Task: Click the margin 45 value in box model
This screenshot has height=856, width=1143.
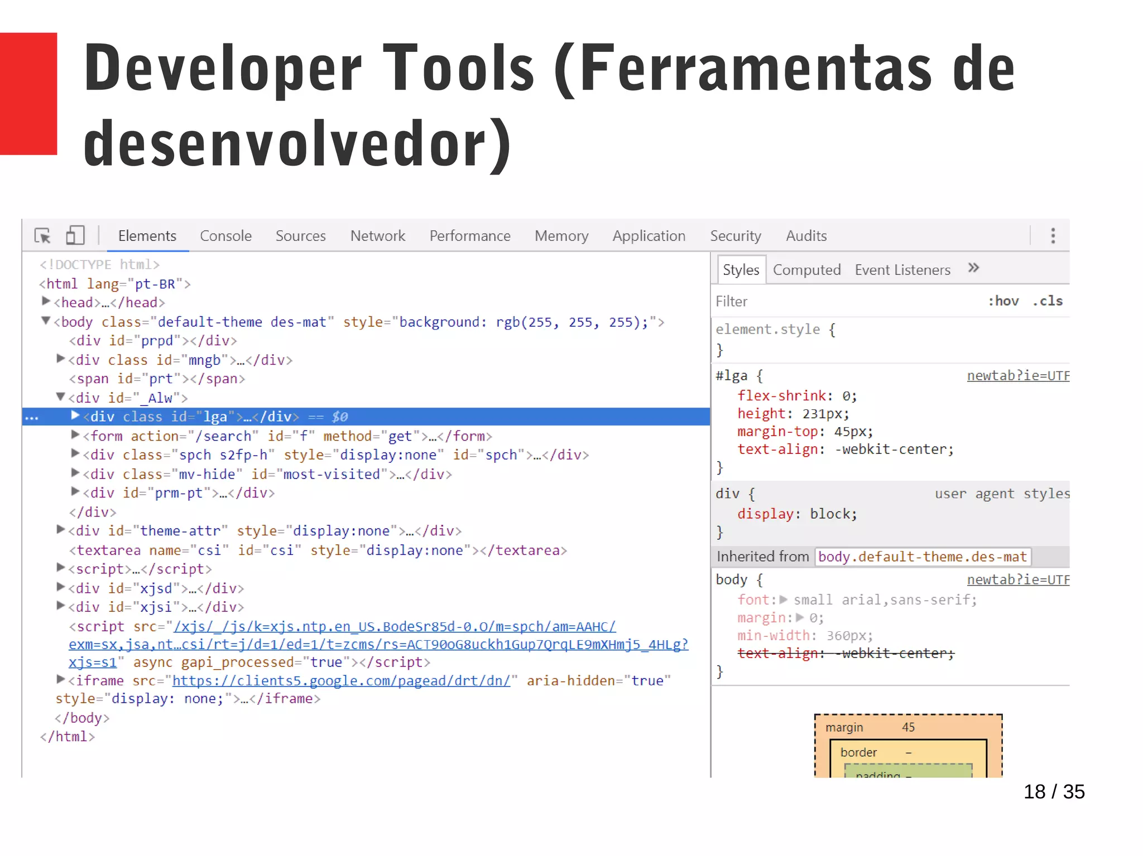Action: [x=908, y=727]
